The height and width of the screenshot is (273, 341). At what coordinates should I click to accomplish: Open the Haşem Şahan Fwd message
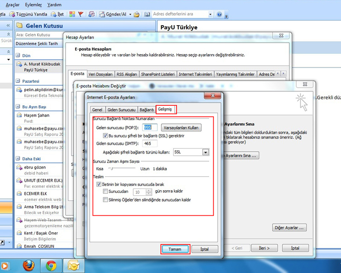click(39, 118)
